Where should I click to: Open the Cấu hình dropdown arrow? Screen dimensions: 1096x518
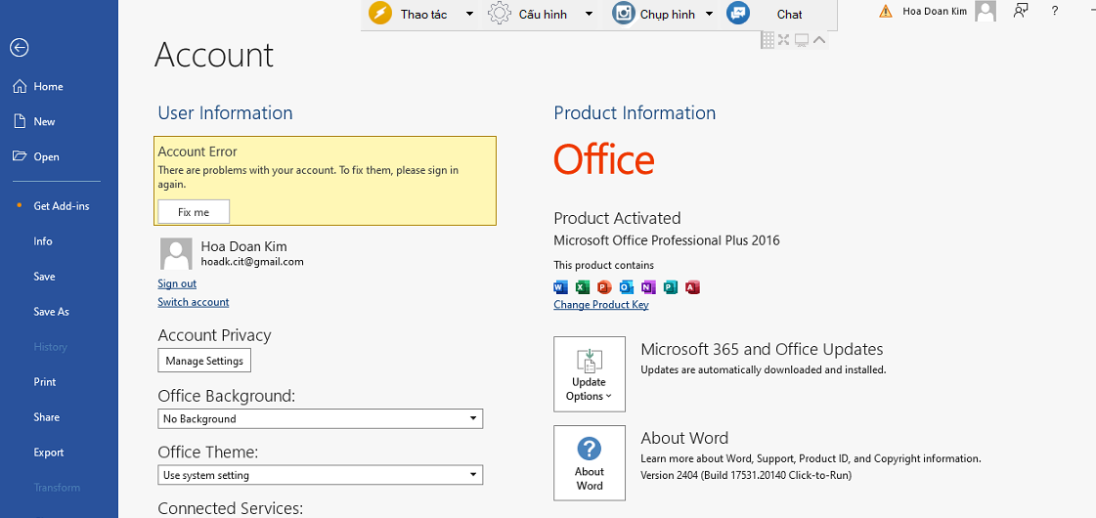pos(589,14)
